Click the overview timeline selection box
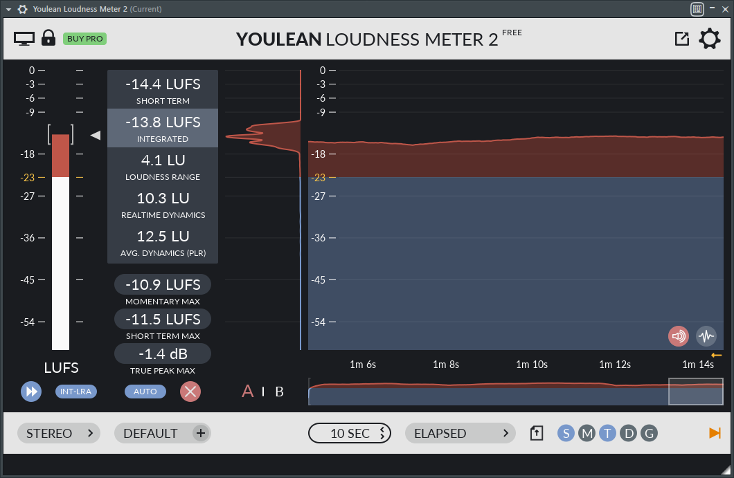This screenshot has width=734, height=478. pos(696,392)
